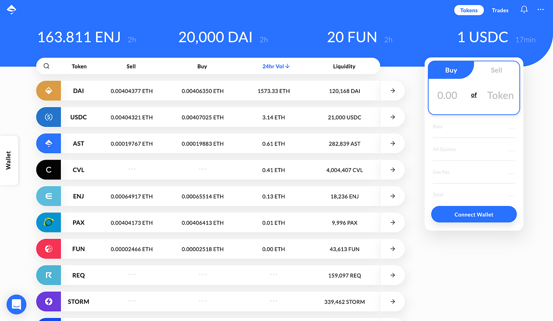Choose a token in the Token selector
This screenshot has width=553, height=321.
pyautogui.click(x=500, y=95)
